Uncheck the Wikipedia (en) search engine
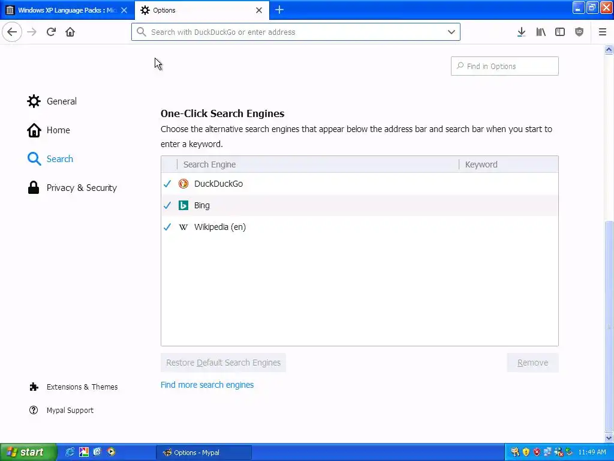614x461 pixels. [167, 226]
